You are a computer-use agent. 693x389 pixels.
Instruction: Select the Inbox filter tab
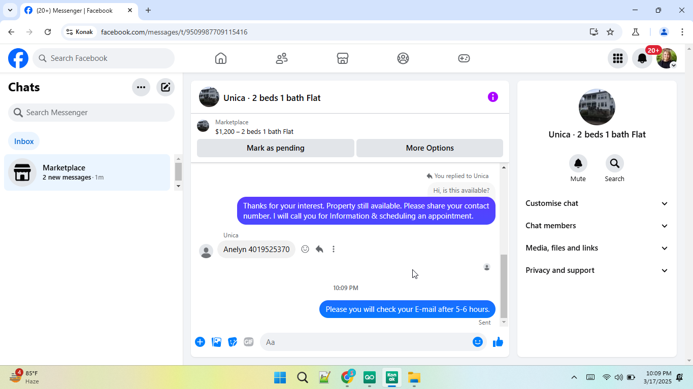[x=24, y=142]
